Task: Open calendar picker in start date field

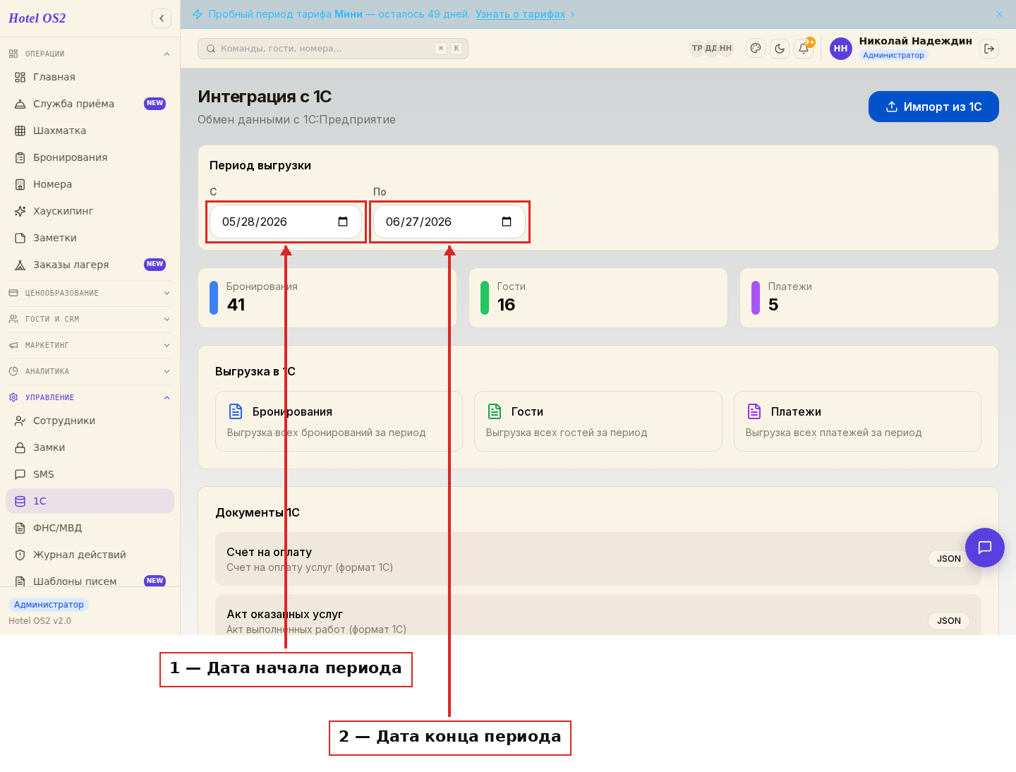Action: (343, 222)
